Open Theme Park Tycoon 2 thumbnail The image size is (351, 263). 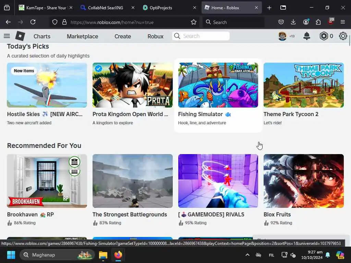coord(304,85)
